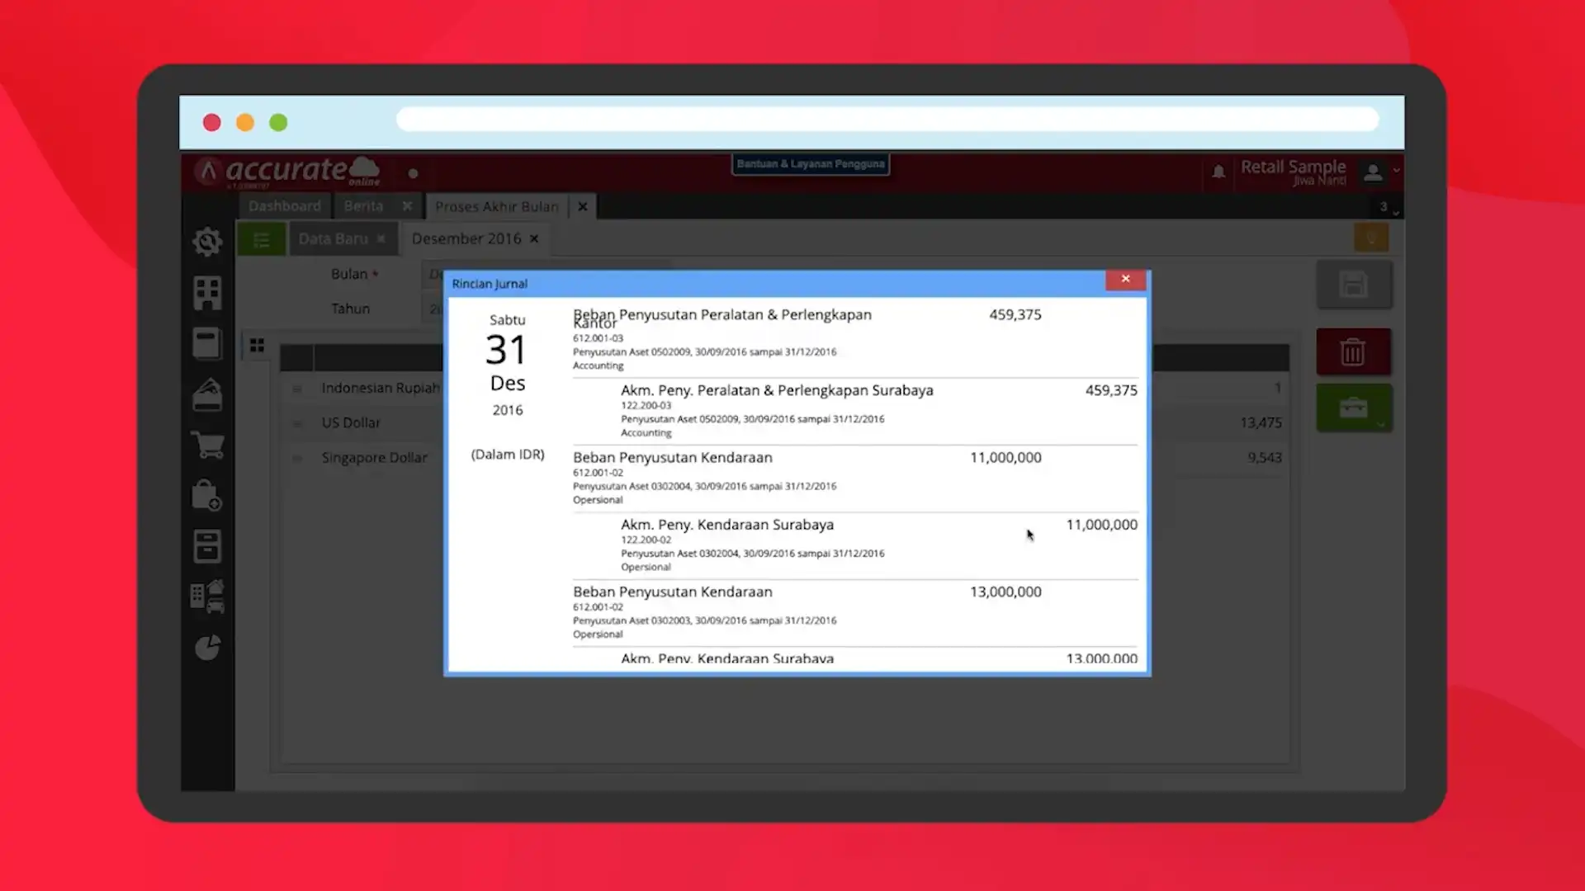Image resolution: width=1585 pixels, height=891 pixels.
Task: Click the green briefcase process button
Action: point(1353,408)
